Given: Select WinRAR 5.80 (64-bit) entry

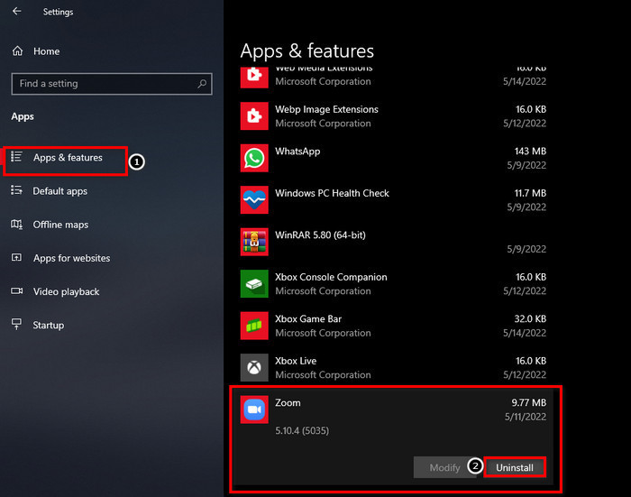Looking at the screenshot, I should 320,235.
